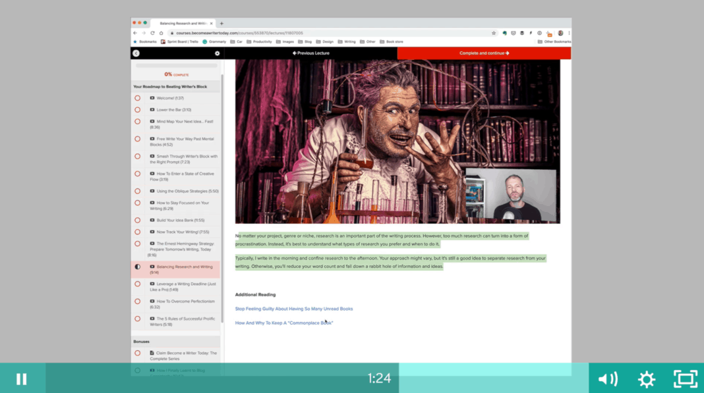Collapse the sidebar with the back arrow icon
Screen dimensions: 704x393
click(136, 53)
